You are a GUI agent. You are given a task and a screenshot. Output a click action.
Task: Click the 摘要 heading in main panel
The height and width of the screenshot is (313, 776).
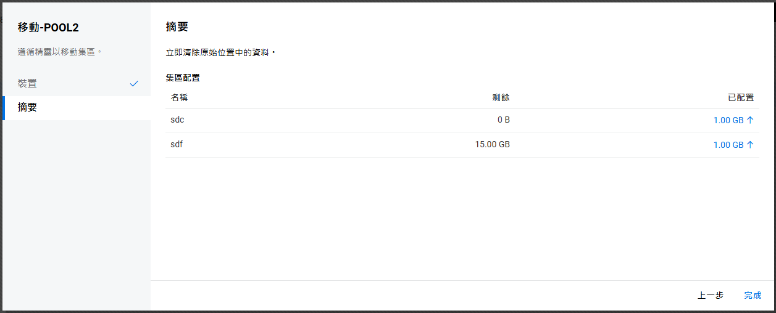[177, 27]
